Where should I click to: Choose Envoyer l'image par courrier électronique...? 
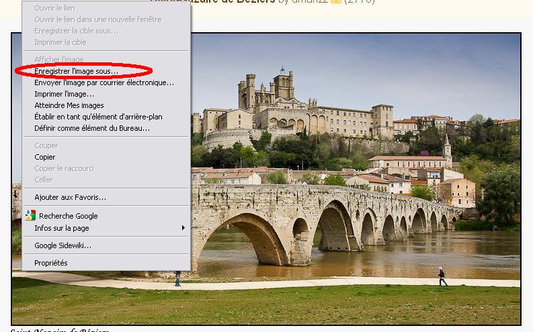click(104, 82)
